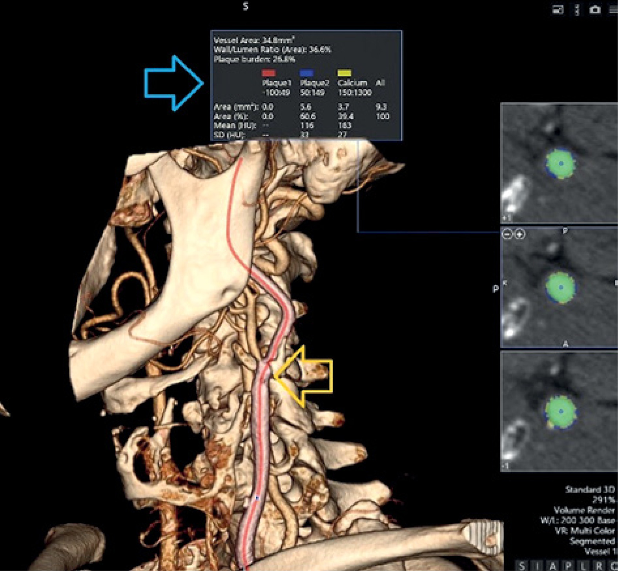Open the vertical three-dot options menu
This screenshot has height=571, width=618.
pos(576,10)
